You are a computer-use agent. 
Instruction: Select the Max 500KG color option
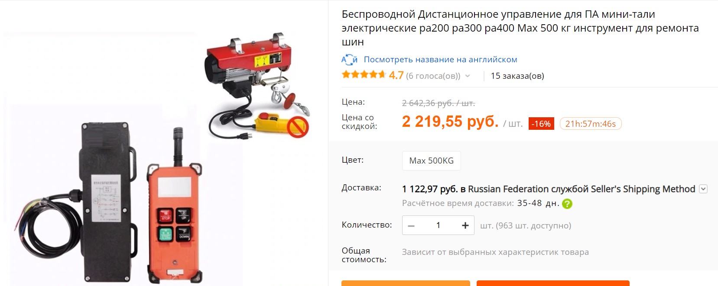432,161
